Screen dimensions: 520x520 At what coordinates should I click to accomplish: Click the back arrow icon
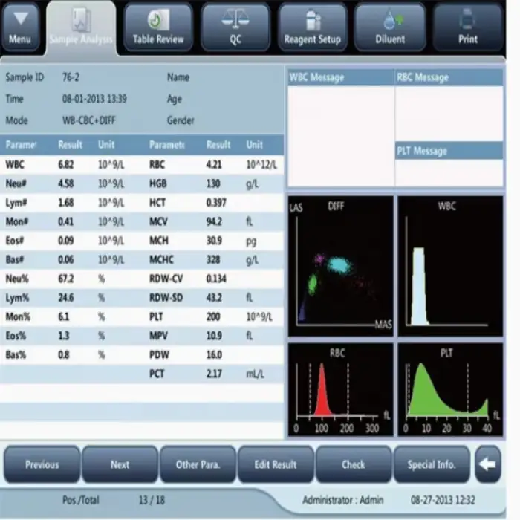488,465
